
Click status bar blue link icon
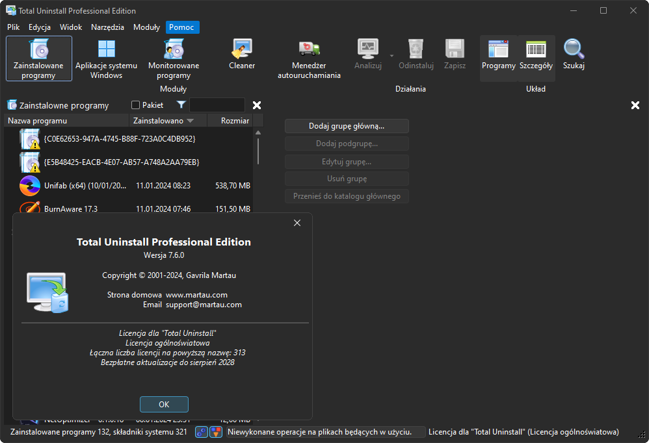(x=201, y=432)
